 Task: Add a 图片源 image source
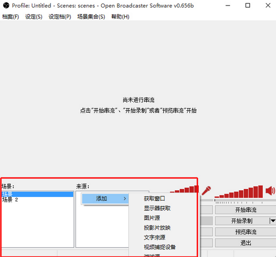(x=152, y=218)
